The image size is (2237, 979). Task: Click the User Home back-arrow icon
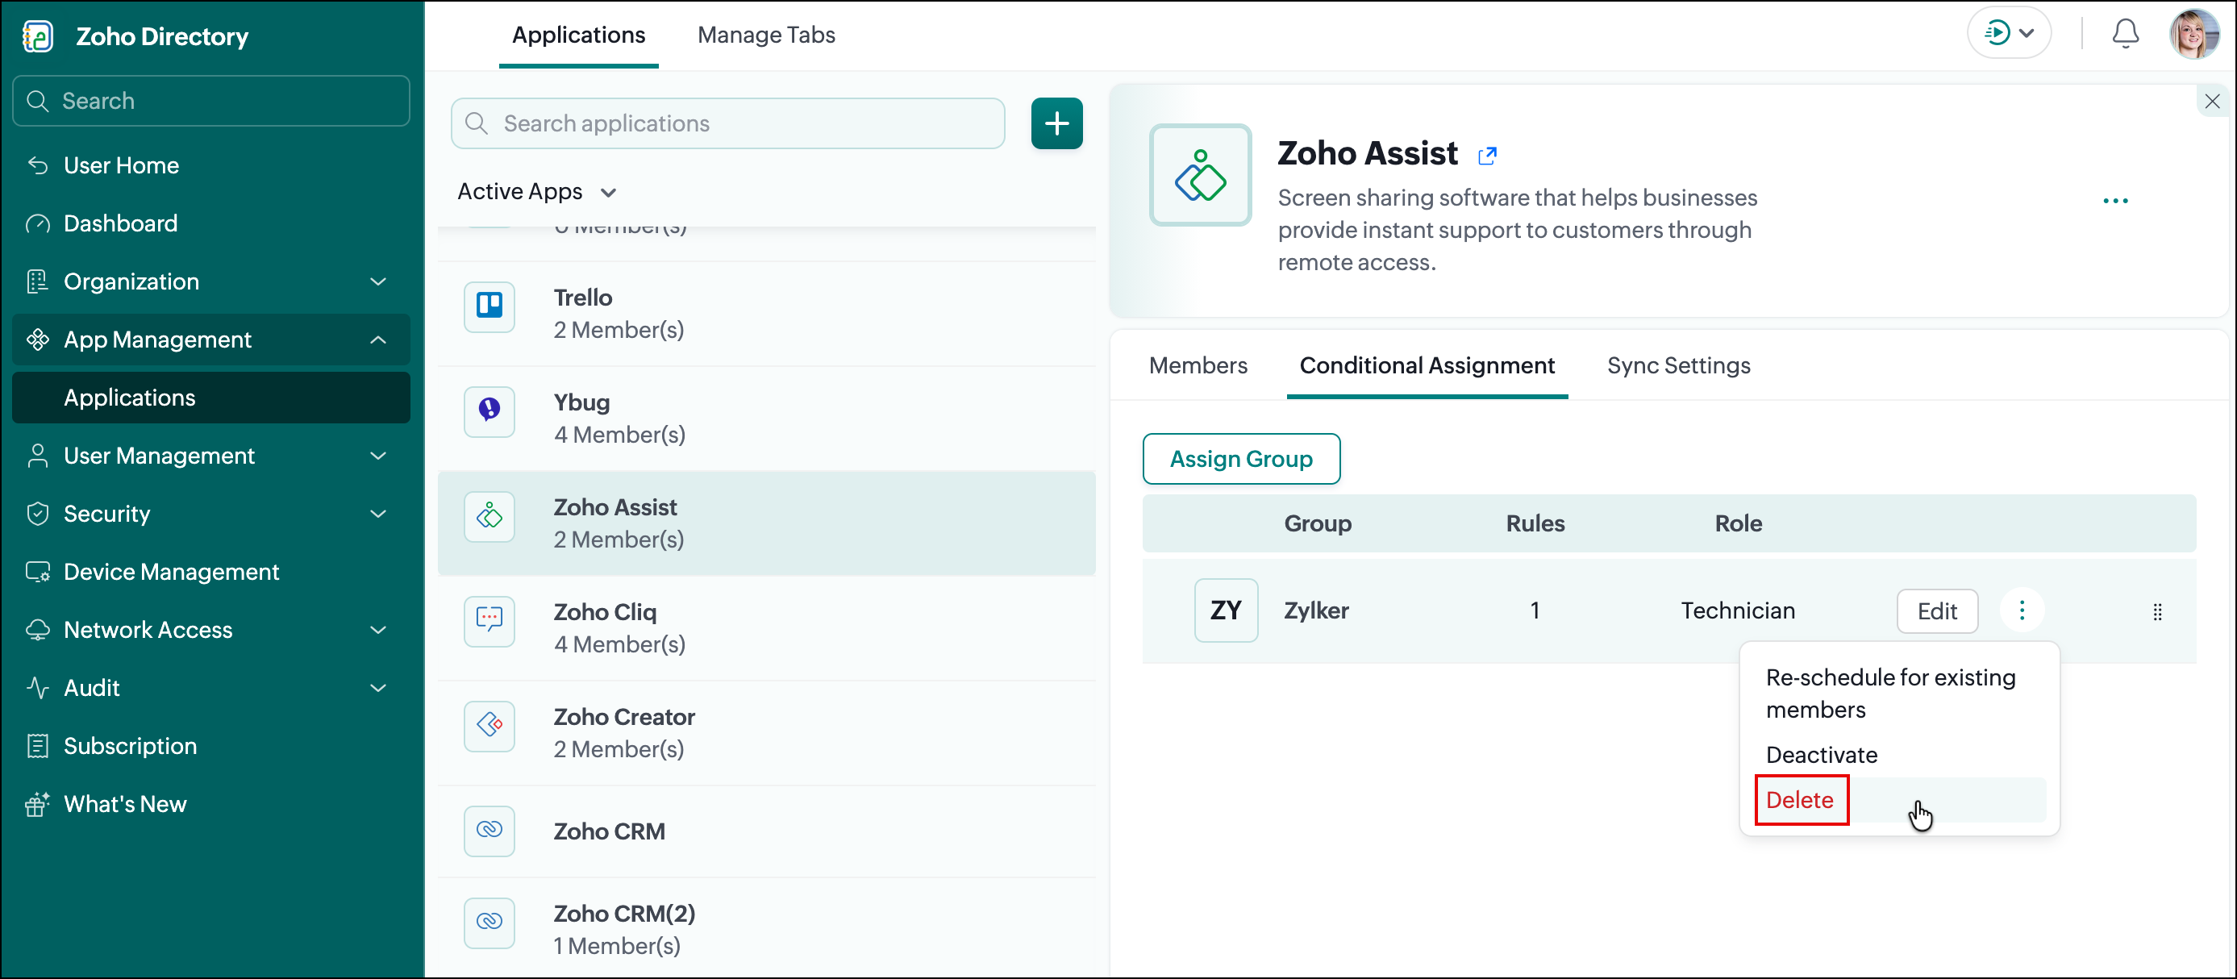tap(37, 165)
